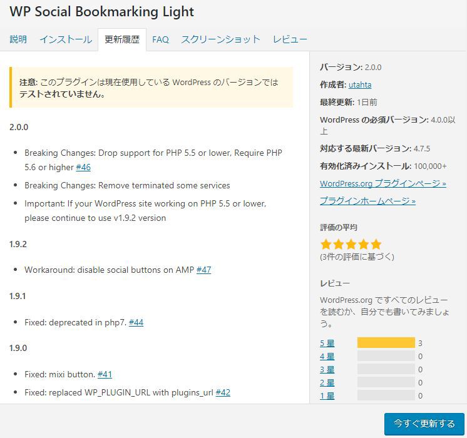Click the 評価の平均 heading
Screen dimensions: 467x438
pos(339,228)
